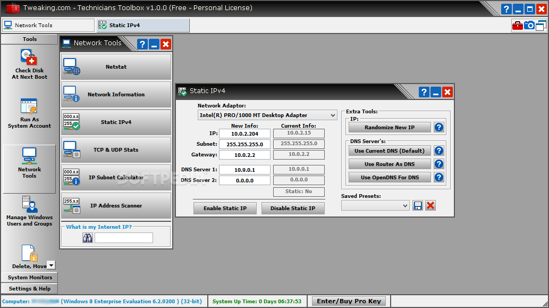Switch to the Network Tools taskbar tab

[x=48, y=25]
